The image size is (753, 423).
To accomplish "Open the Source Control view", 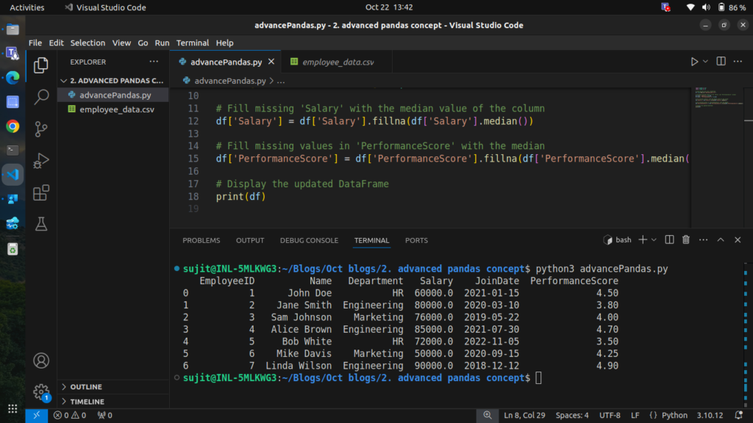I will click(42, 129).
